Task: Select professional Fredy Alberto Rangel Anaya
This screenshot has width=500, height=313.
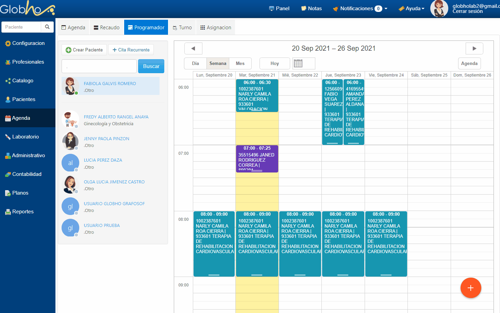Action: (x=116, y=117)
